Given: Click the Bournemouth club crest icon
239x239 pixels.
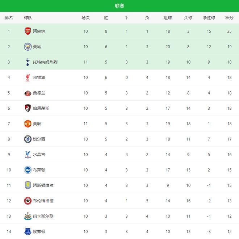Looking at the screenshot, I should click(28, 108).
